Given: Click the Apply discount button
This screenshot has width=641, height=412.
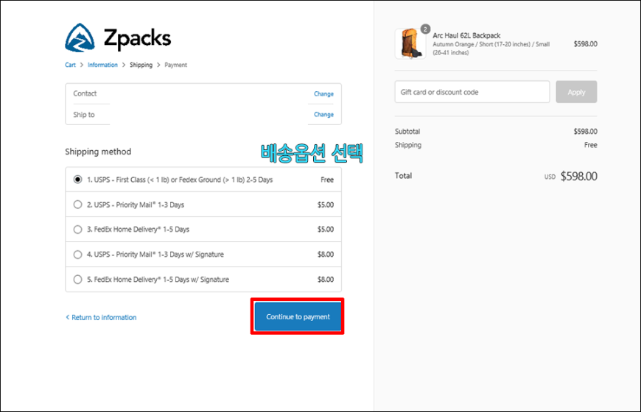Looking at the screenshot, I should coord(576,92).
